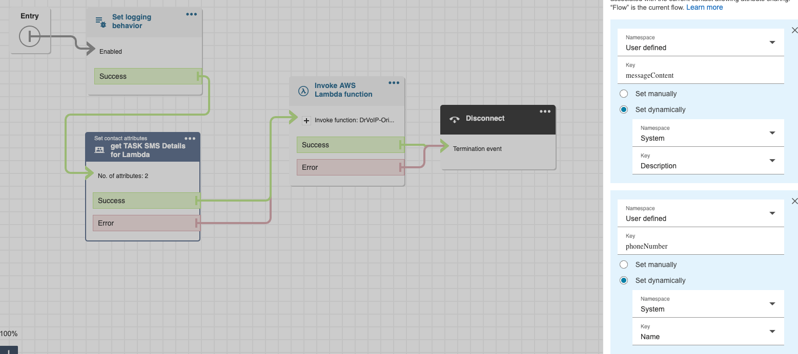
Task: Click Success branch of get TASK SMS Details
Action: click(x=147, y=201)
